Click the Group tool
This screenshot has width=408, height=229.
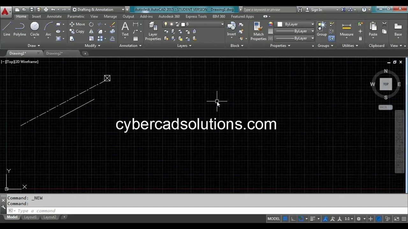[x=322, y=29]
